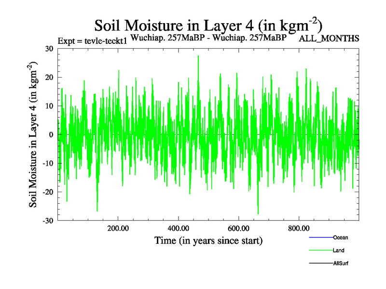Click the 600.00 x-axis tick label
This screenshot has height=289, width=386.
(239, 228)
